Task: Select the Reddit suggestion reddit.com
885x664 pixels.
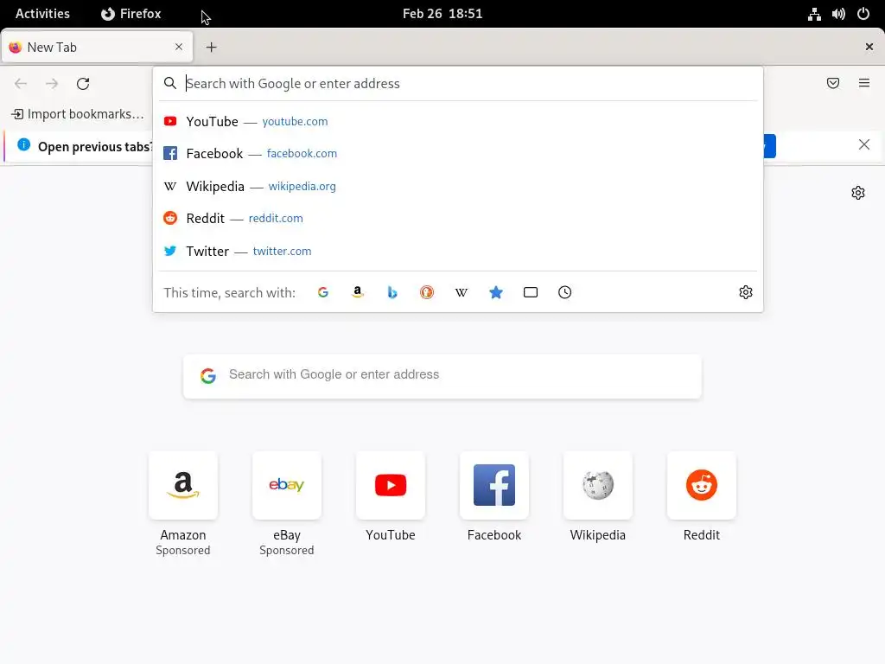Action: pyautogui.click(x=458, y=219)
